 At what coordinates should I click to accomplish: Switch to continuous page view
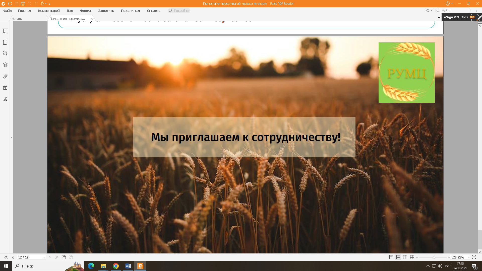click(398, 257)
